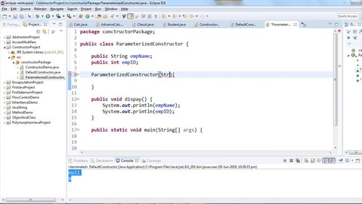Open the Project Explorer view menu
The width and height of the screenshot is (362, 204).
click(x=61, y=31)
